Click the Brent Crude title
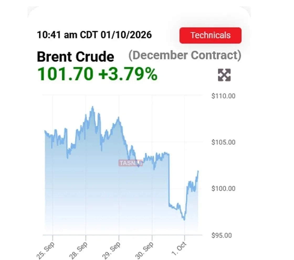 coord(75,57)
